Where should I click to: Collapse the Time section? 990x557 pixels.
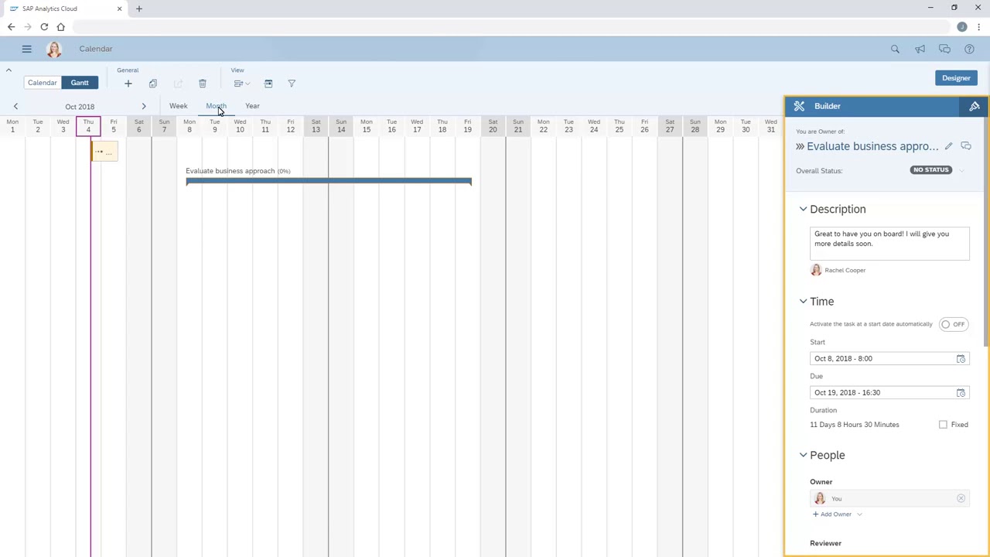tap(803, 301)
